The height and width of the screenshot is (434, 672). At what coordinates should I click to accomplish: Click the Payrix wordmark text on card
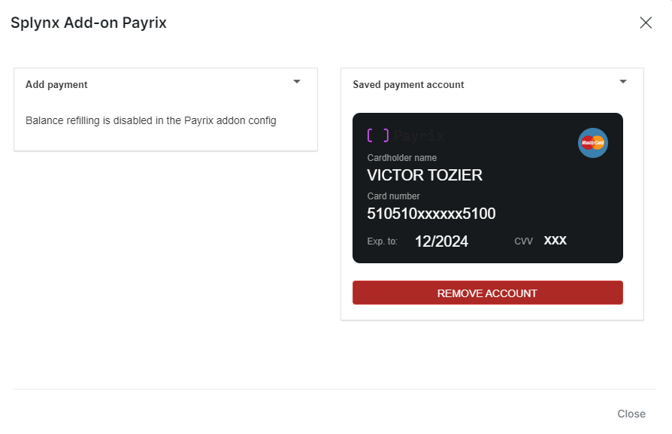419,136
